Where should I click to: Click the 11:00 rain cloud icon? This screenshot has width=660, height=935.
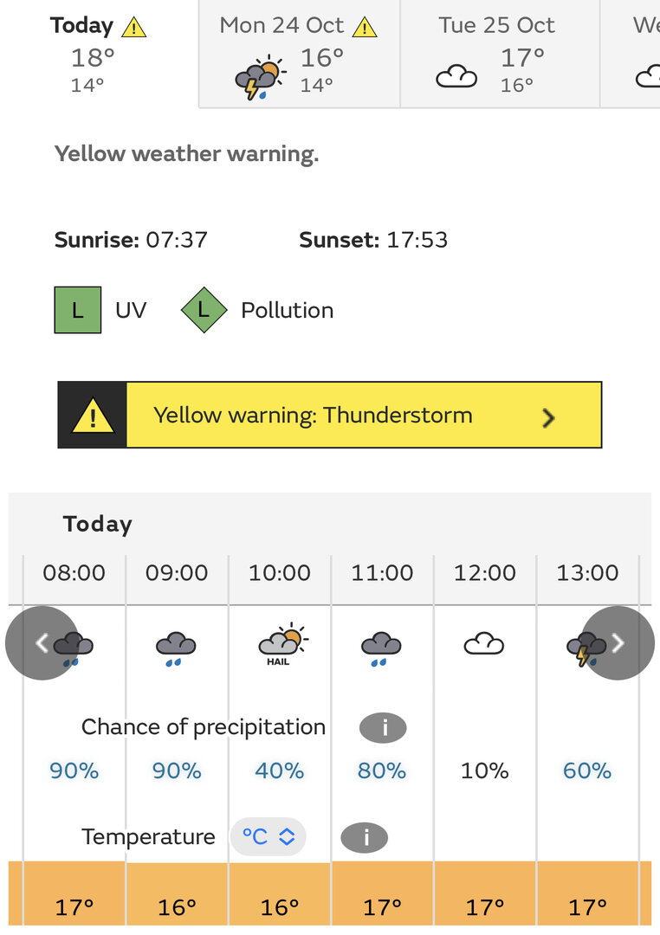click(x=381, y=648)
